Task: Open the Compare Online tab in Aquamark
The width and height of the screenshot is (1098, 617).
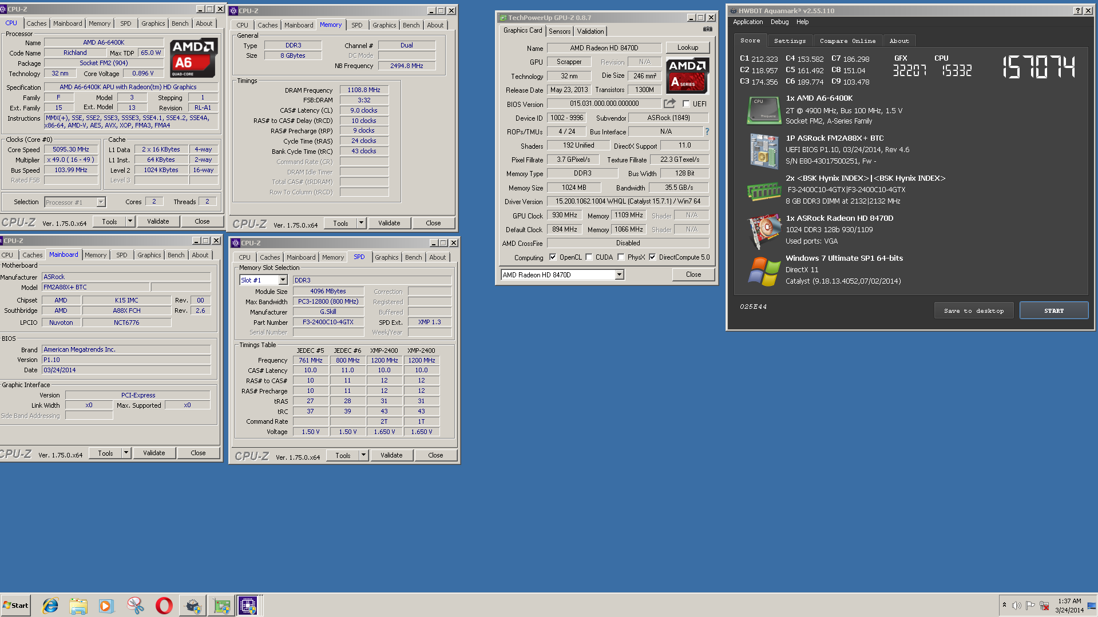Action: coord(847,41)
